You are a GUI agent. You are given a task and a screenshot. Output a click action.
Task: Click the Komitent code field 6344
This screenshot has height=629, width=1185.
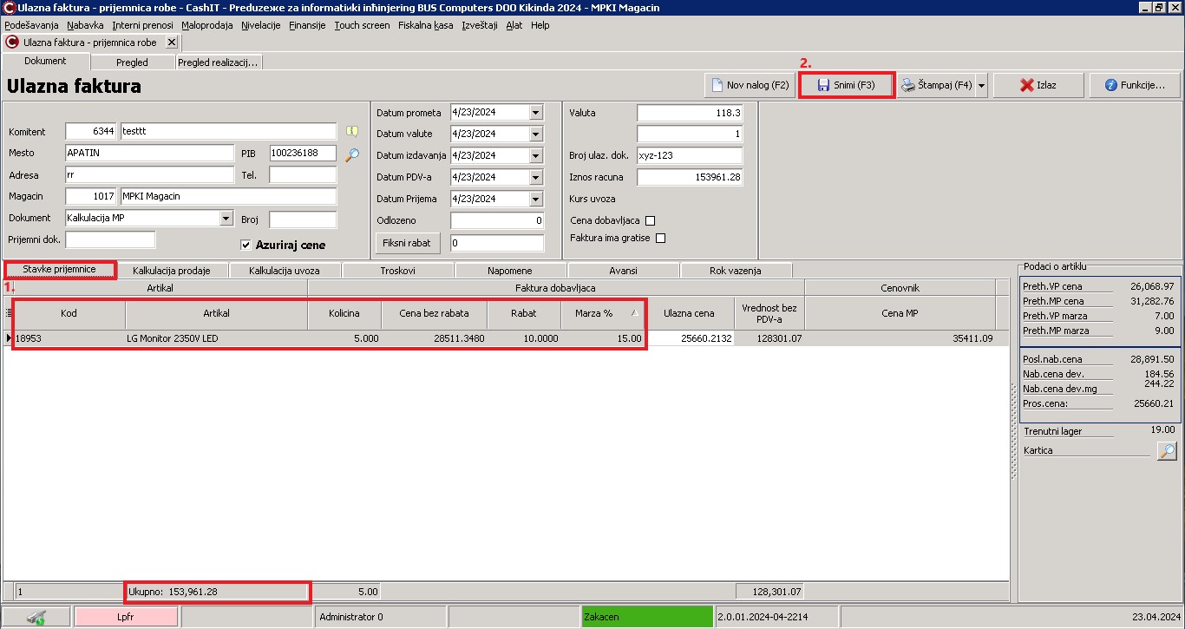tap(91, 132)
